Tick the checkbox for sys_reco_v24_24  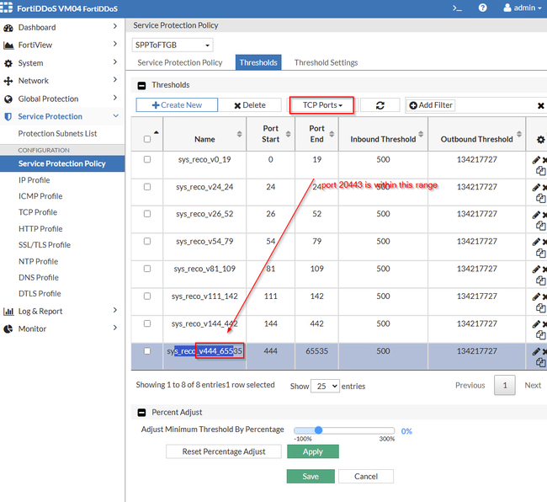[x=147, y=186]
